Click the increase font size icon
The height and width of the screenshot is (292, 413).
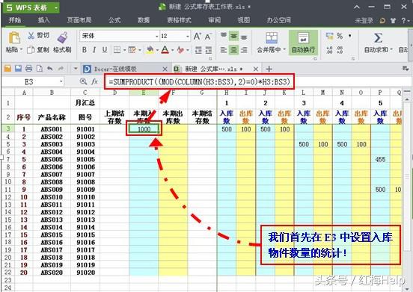pyautogui.click(x=197, y=36)
